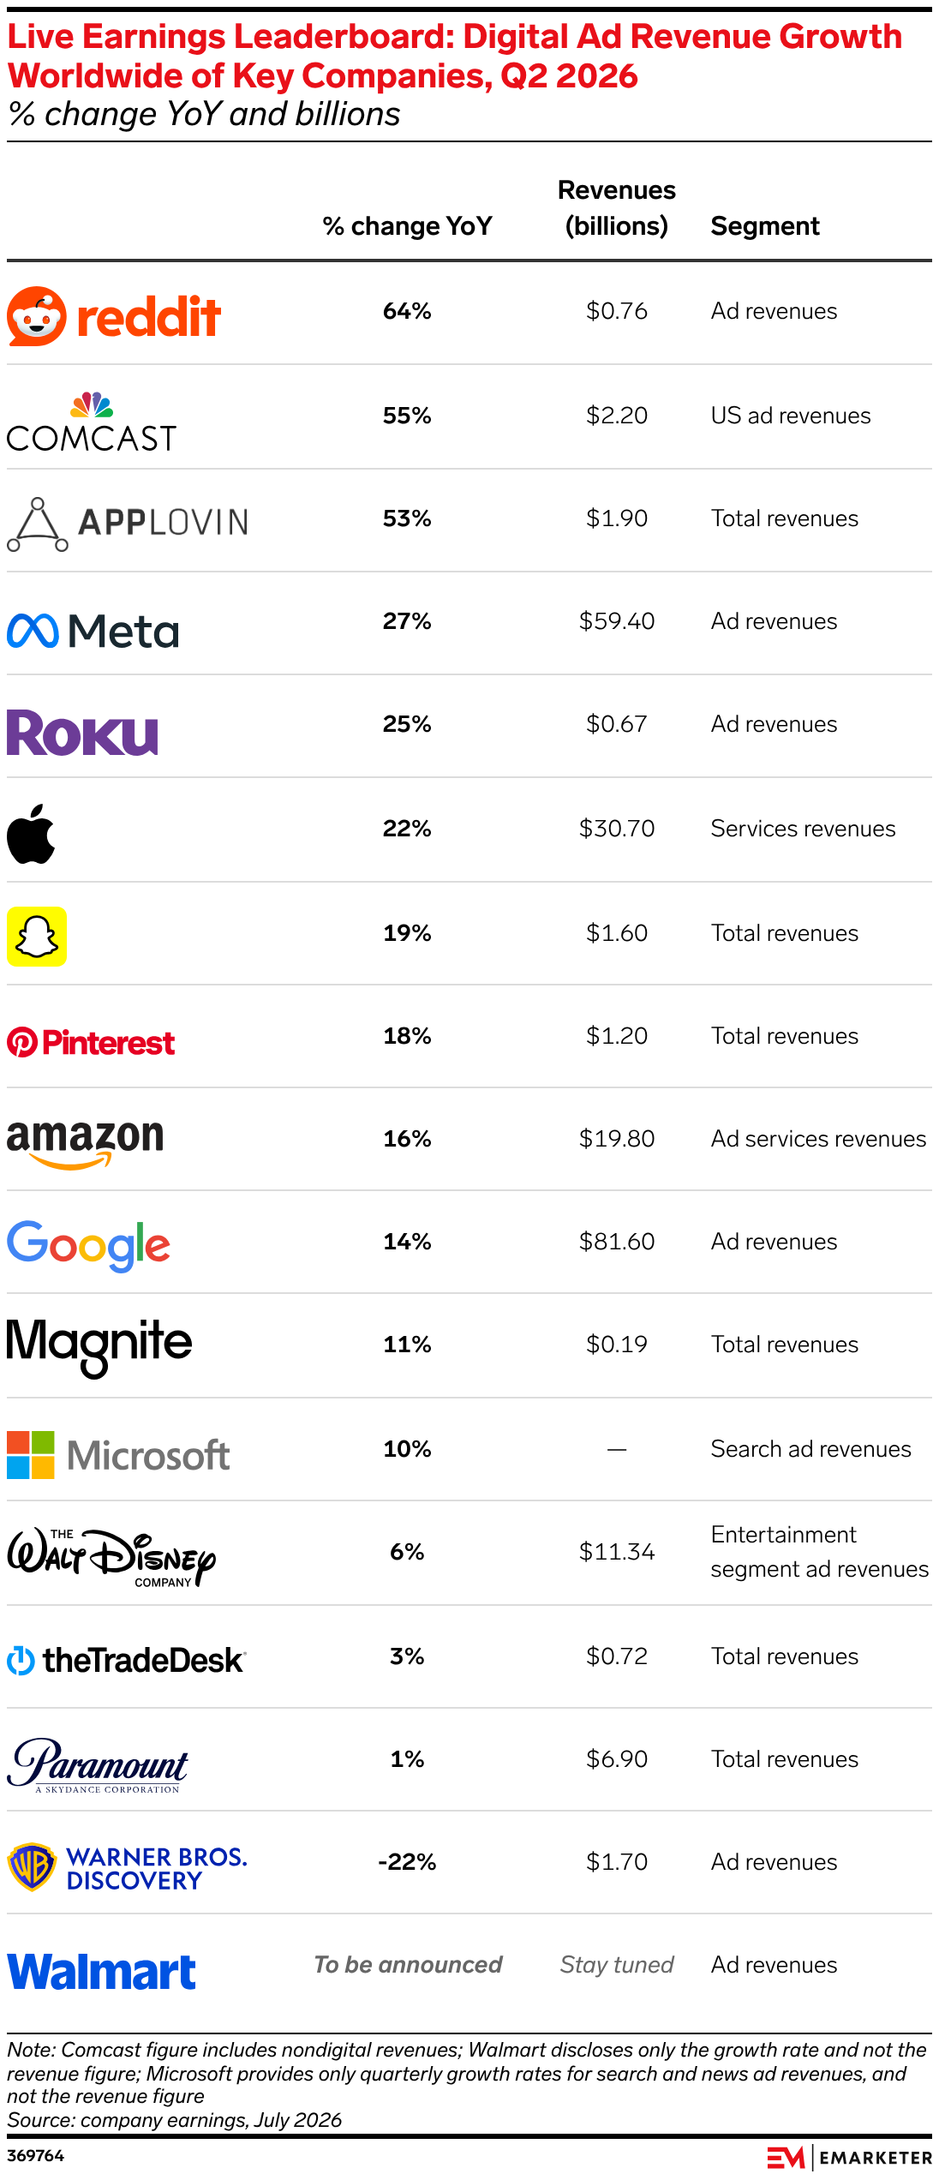Click theTradeDesk logo

pyautogui.click(x=127, y=1660)
